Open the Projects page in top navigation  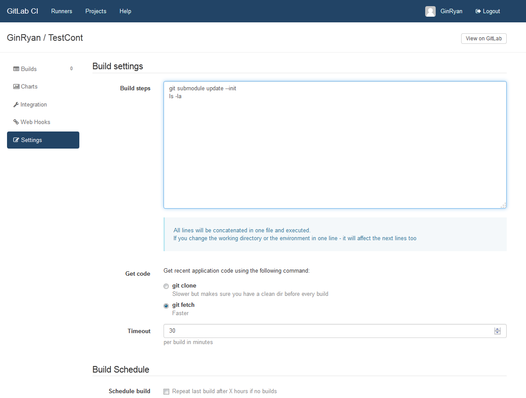point(96,11)
